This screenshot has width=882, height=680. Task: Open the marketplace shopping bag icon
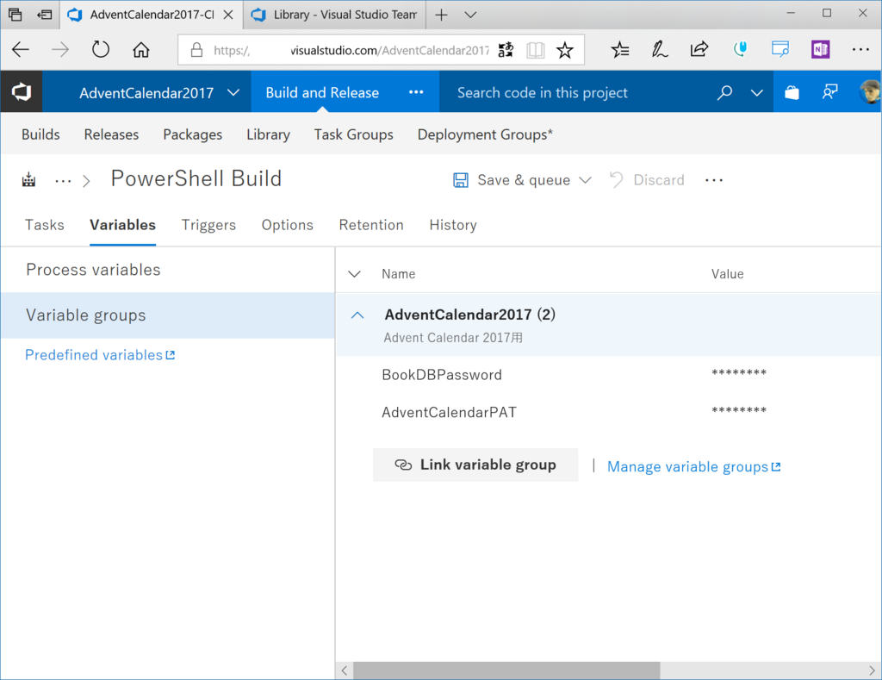tap(792, 92)
